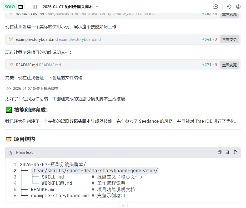
Task: Click 查看变更 for example-storyboard.md
Action: point(229,39)
